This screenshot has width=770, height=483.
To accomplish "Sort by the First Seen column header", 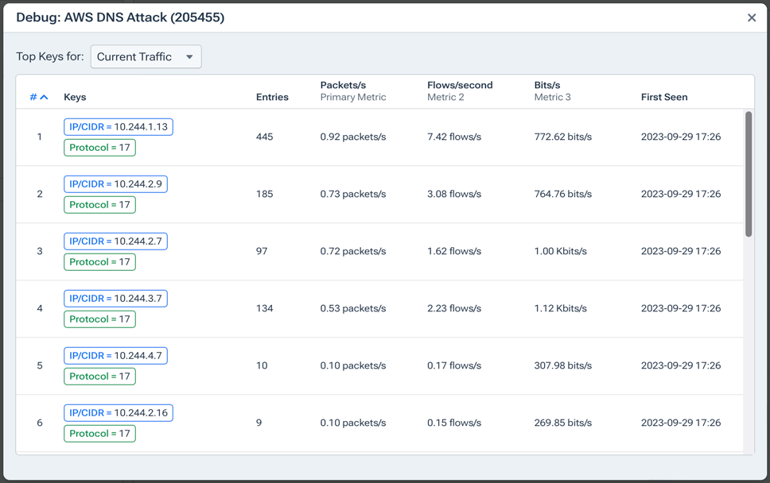I will tap(663, 97).
